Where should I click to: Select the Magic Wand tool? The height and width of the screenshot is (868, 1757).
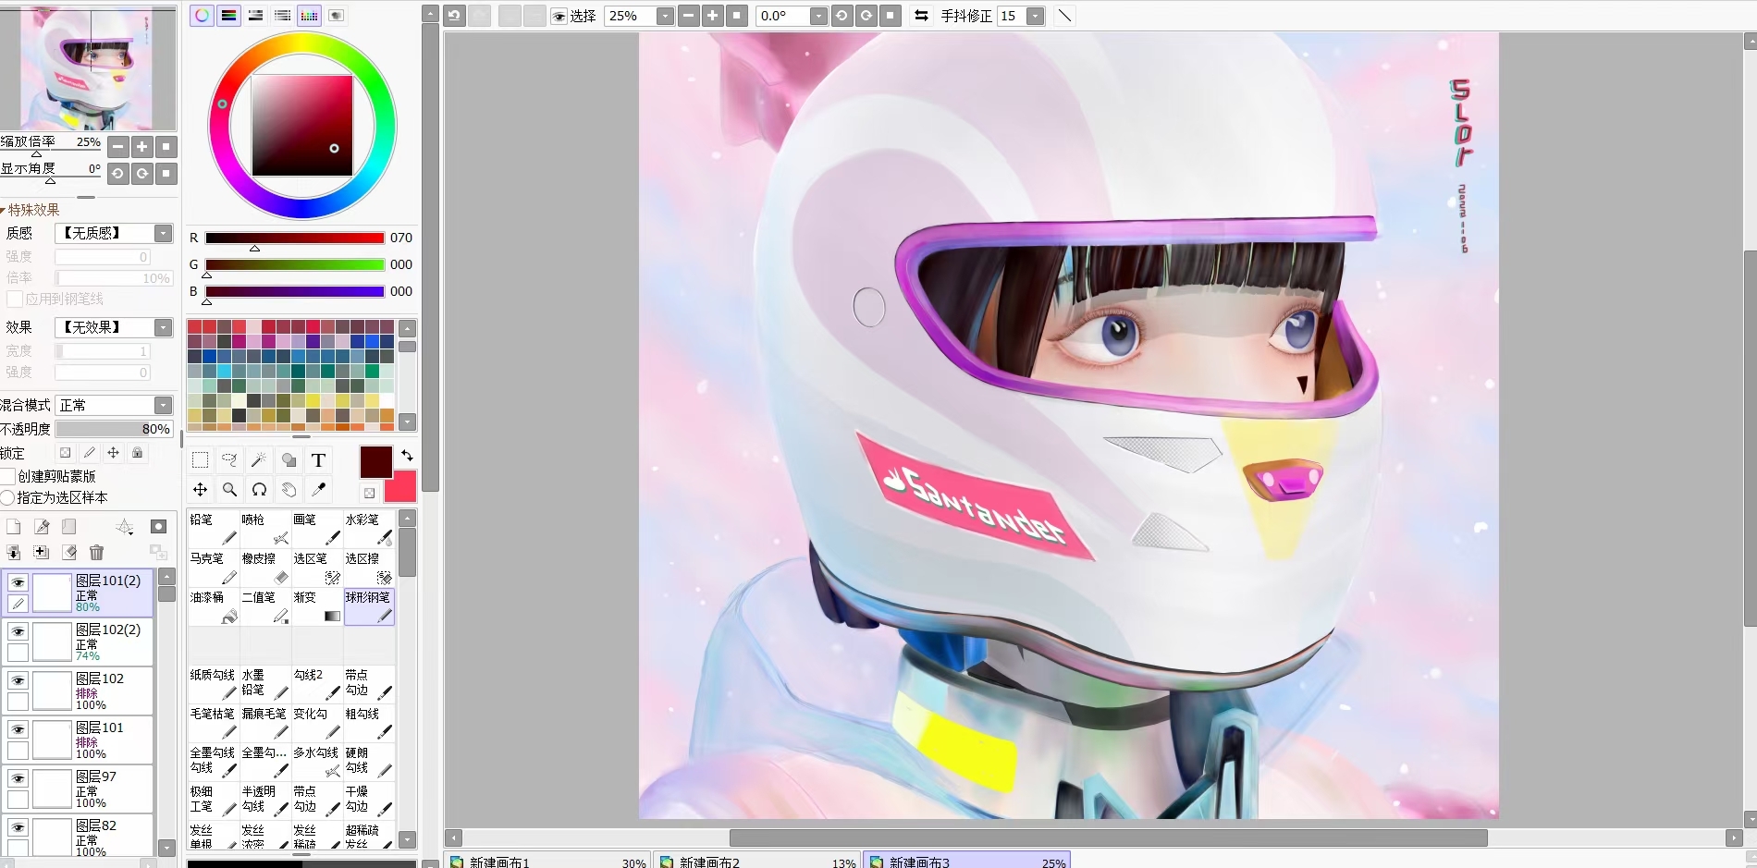pos(259,460)
